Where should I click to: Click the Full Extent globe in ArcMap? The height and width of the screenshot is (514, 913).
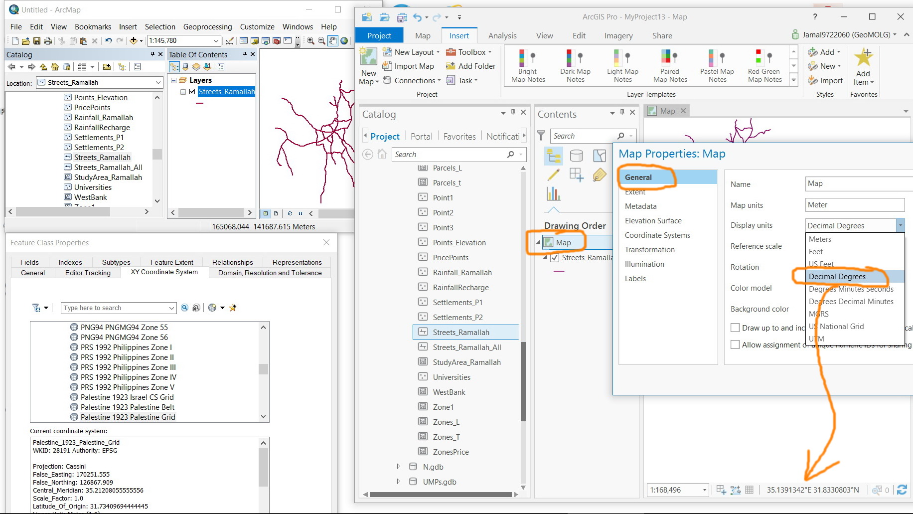tap(344, 41)
